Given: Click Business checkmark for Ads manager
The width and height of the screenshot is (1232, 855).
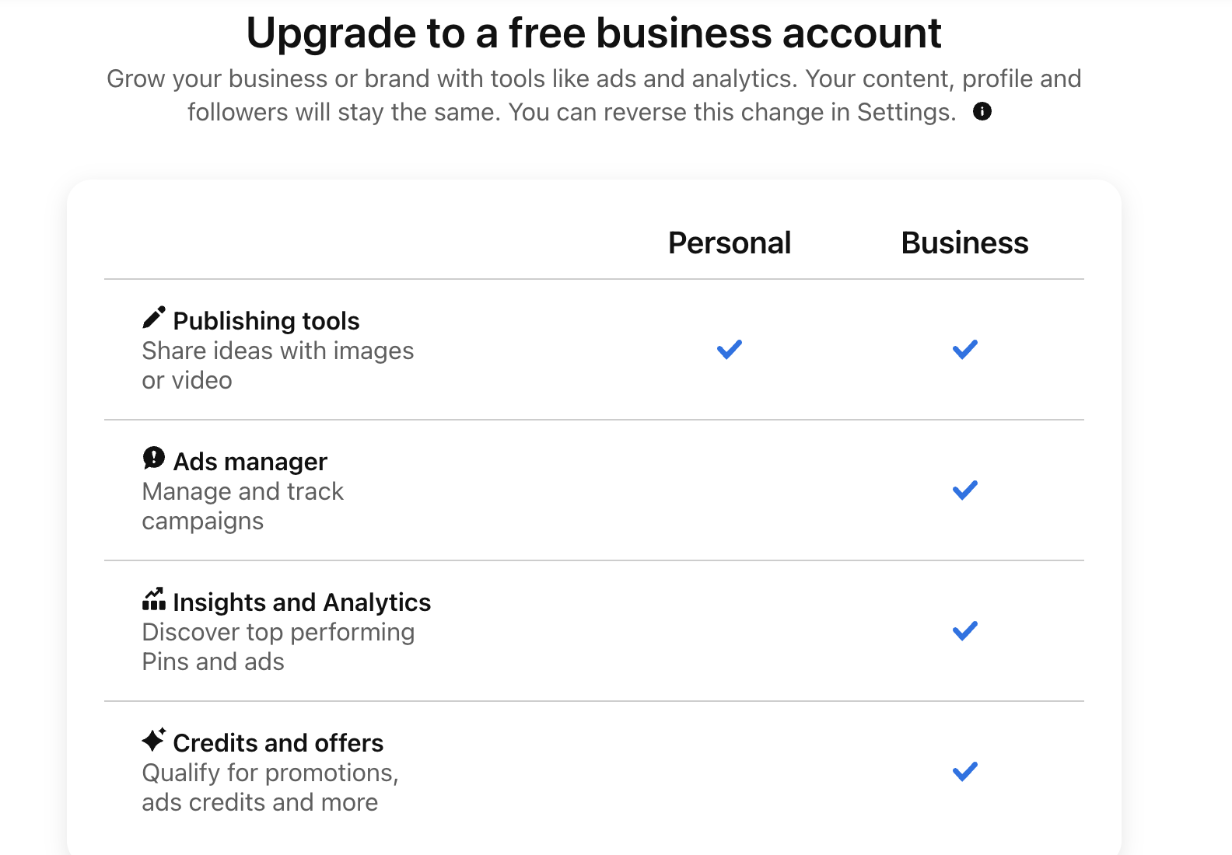Looking at the screenshot, I should pos(964,490).
